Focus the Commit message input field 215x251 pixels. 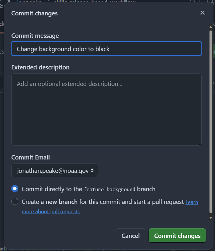pos(106,49)
